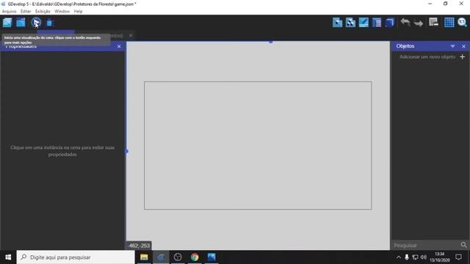Open the properties panel toolbar icon
The height and width of the screenshot is (264, 470).
(364, 23)
